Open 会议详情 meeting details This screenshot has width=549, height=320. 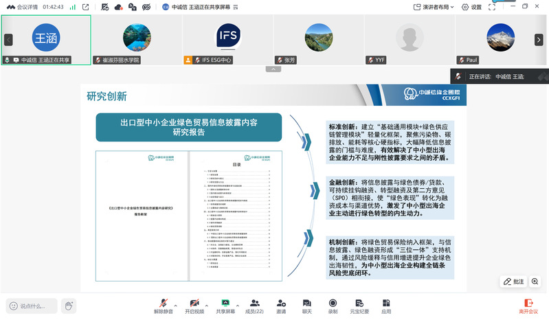click(x=23, y=7)
